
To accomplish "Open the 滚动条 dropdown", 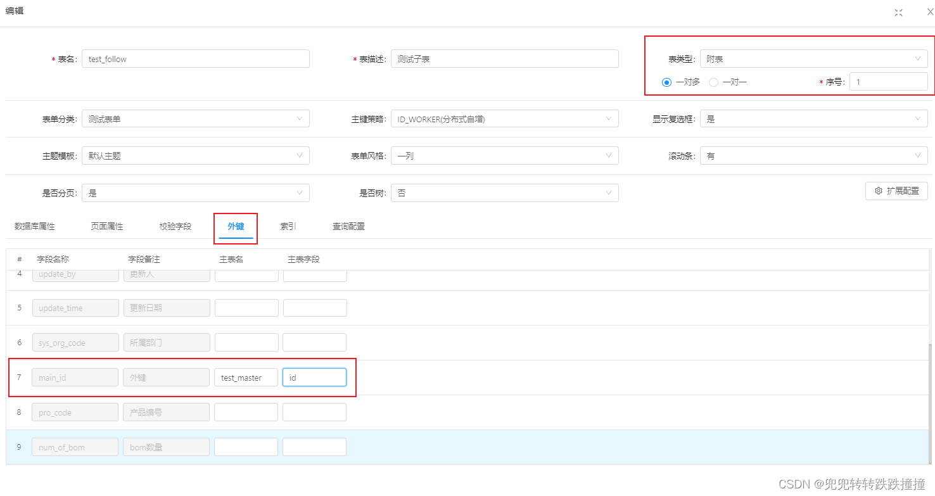I will (x=814, y=156).
